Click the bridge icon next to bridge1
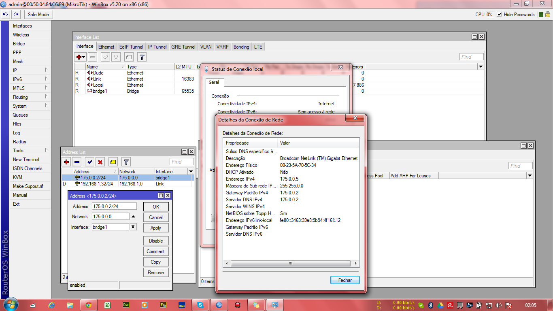The image size is (553, 311). [89, 91]
